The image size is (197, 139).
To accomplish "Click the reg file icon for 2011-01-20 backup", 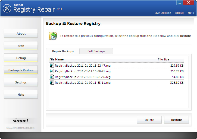I will coord(52,66).
